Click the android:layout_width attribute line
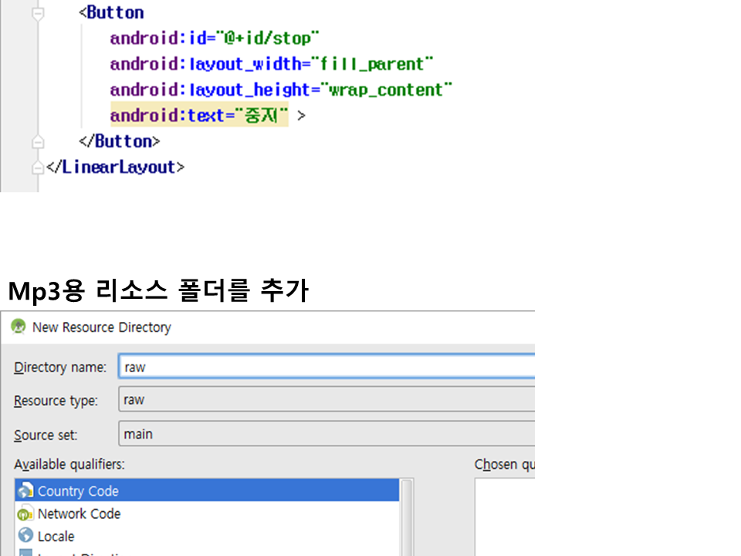741x556 pixels. click(271, 64)
